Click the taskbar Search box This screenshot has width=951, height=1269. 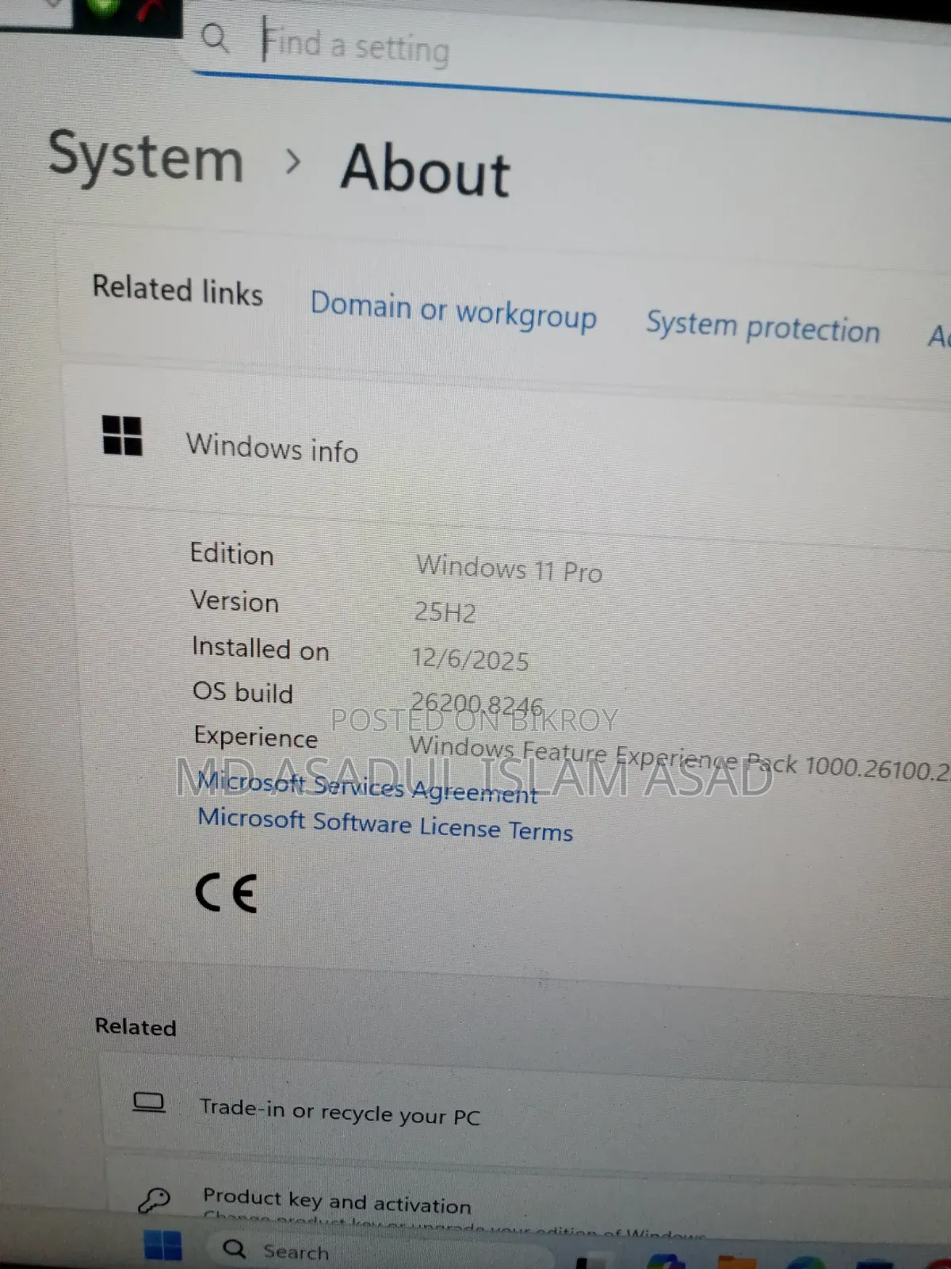(x=380, y=1251)
